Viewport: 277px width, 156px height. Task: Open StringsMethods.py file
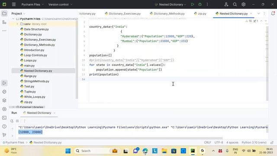point(36,81)
